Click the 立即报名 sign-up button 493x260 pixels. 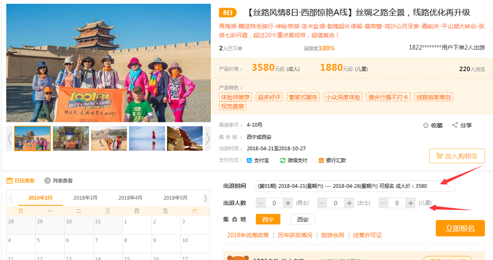click(460, 228)
